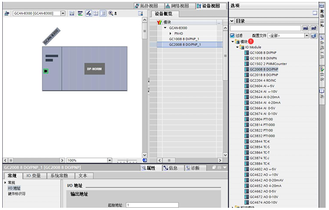Image resolution: width=329 pixels, height=210 pixels.
Task: Click the GCAN-8300 green port icon
Action: point(45,71)
